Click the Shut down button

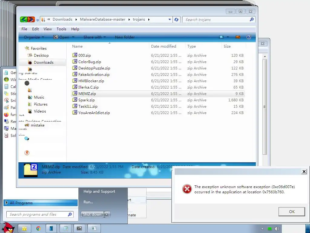click(92, 214)
